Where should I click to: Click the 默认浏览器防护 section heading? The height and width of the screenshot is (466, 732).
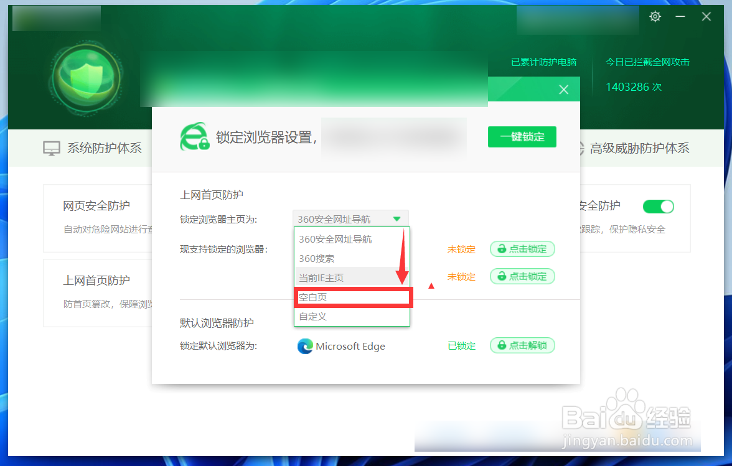[x=217, y=323]
